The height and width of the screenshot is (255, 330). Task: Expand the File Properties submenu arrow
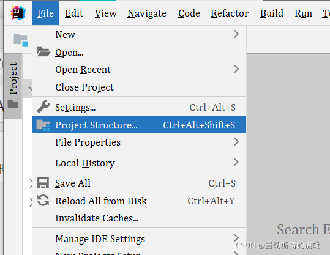tap(236, 142)
